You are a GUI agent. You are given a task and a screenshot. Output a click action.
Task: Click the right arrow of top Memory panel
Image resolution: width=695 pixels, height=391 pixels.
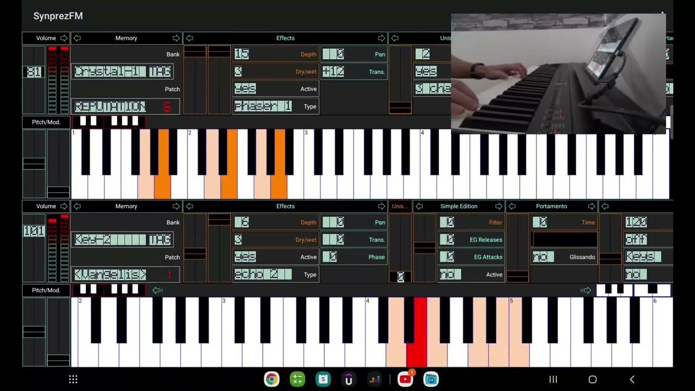click(176, 38)
